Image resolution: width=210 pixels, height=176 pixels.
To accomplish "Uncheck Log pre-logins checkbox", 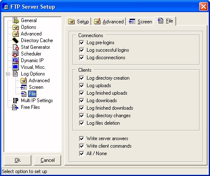I will point(82,43).
